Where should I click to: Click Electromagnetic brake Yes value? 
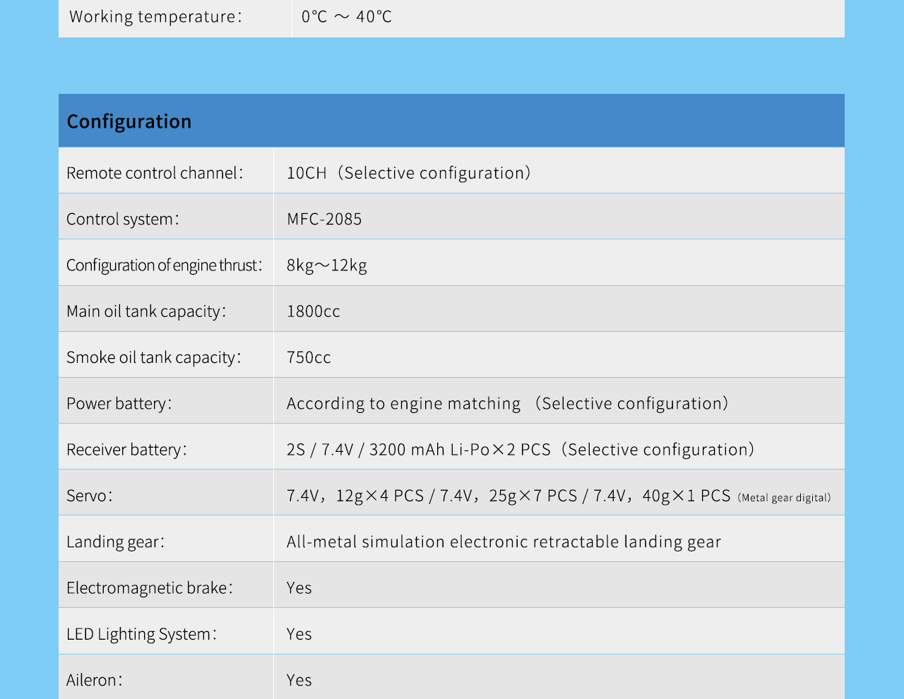299,587
